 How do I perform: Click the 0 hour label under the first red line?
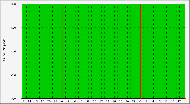click(x=62, y=102)
